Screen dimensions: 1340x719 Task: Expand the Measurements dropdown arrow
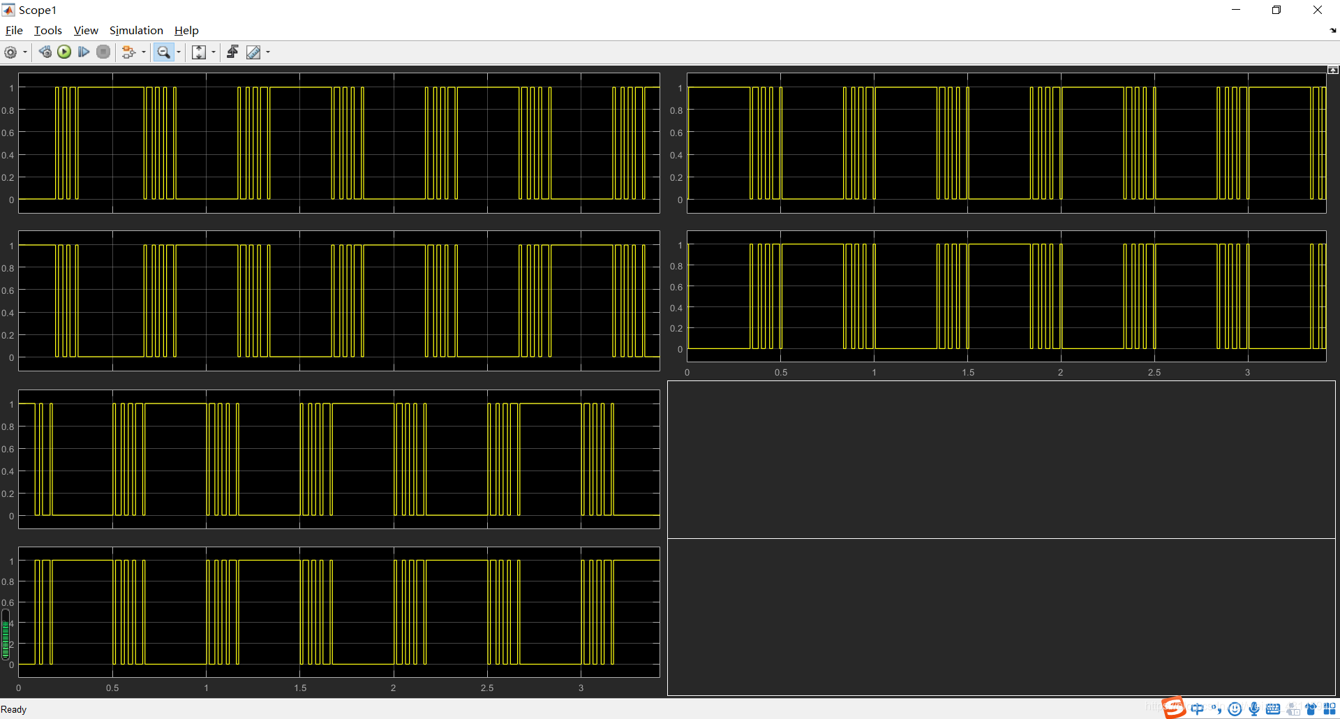click(x=268, y=52)
